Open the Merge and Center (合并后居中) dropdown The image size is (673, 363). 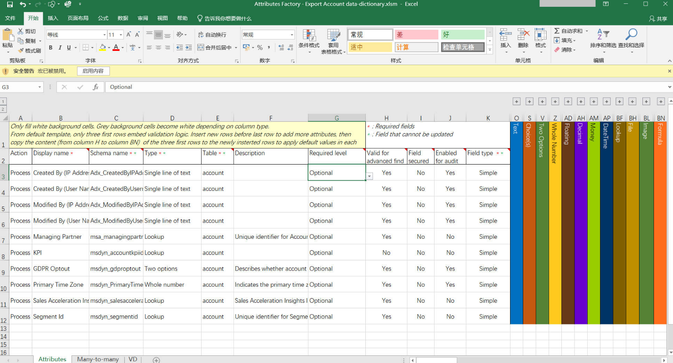[x=235, y=47]
